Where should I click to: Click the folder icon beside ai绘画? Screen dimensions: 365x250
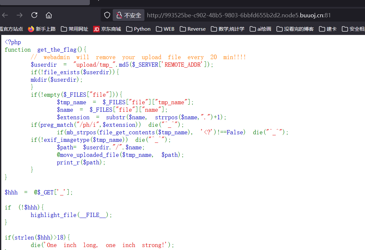(253, 29)
